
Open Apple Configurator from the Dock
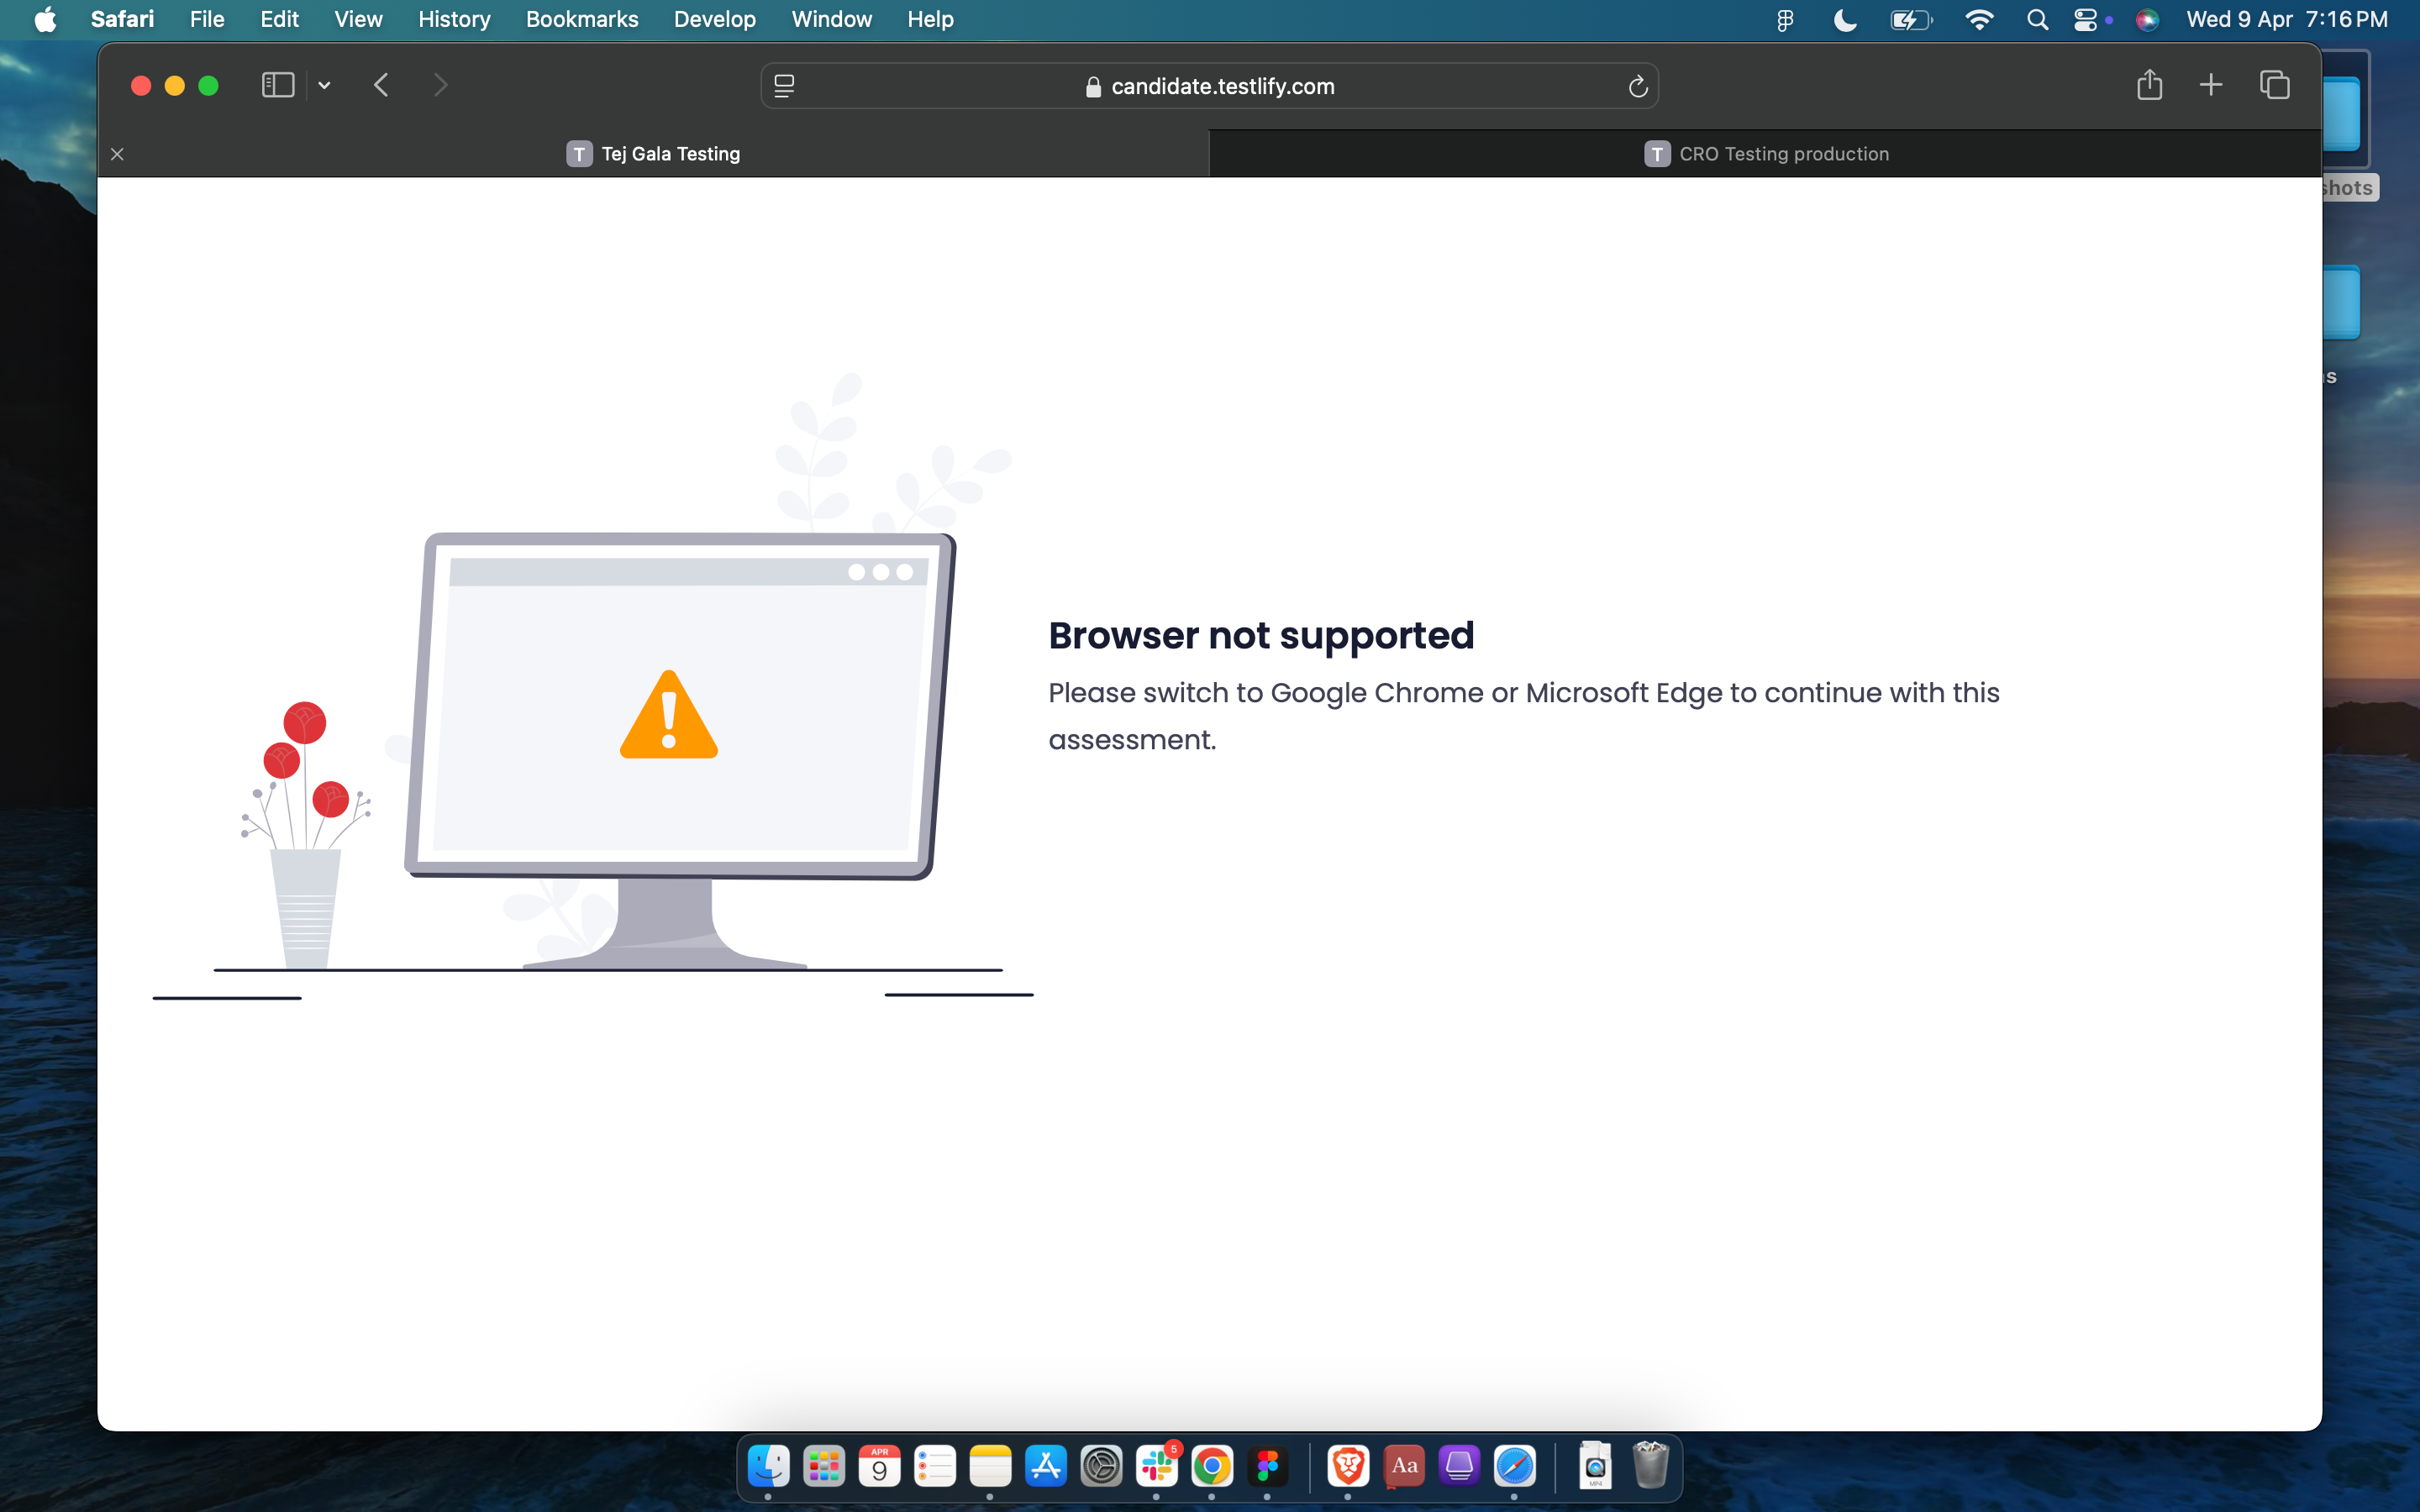pos(1459,1466)
